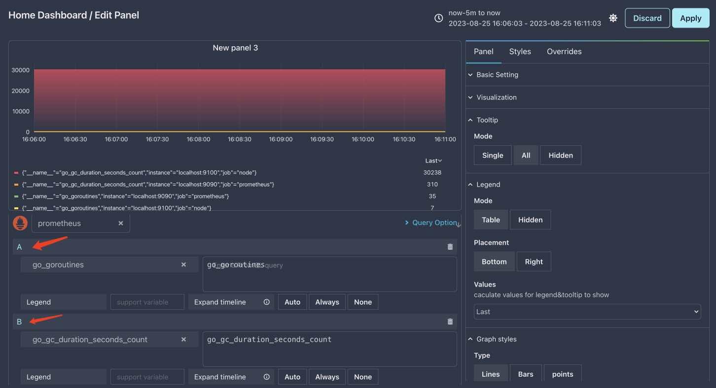Screen dimensions: 716x388
Task: Set legend Placement to Right
Action: (534, 261)
